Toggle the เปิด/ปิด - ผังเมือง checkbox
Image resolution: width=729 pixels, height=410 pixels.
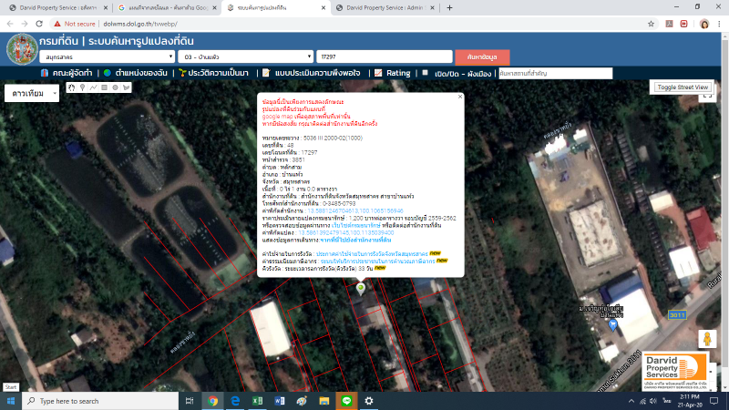[x=425, y=73]
